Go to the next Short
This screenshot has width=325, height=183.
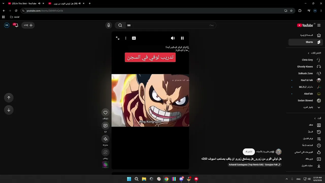pos(9,110)
